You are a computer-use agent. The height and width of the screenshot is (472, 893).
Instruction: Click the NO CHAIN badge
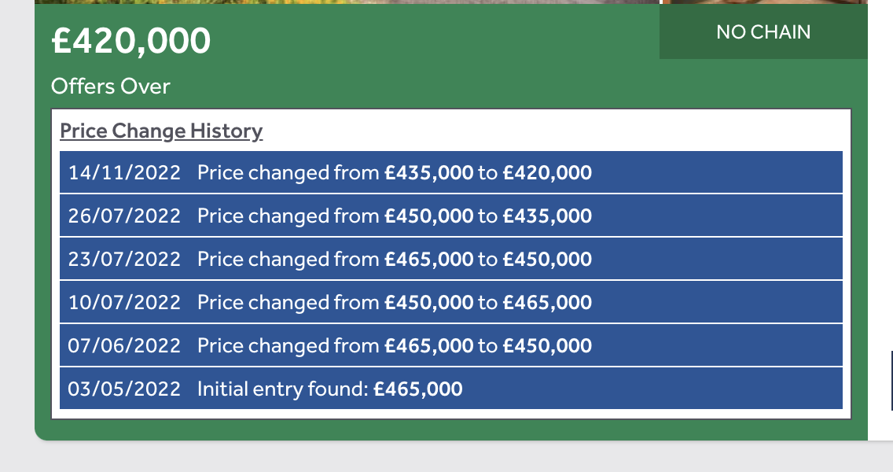pyautogui.click(x=763, y=32)
